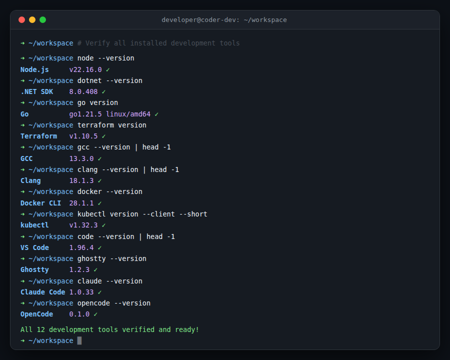Image resolution: width=450 pixels, height=360 pixels.
Task: Select the Docker CLI label
Action: pos(41,203)
